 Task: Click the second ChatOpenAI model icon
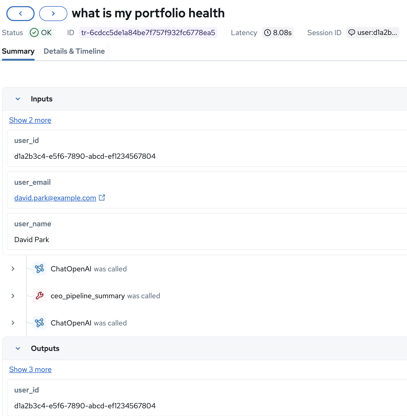click(x=39, y=323)
